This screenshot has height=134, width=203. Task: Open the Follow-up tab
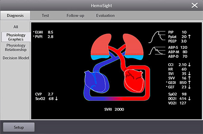tap(75, 15)
